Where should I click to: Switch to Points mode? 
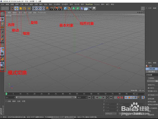click(x=2, y=32)
